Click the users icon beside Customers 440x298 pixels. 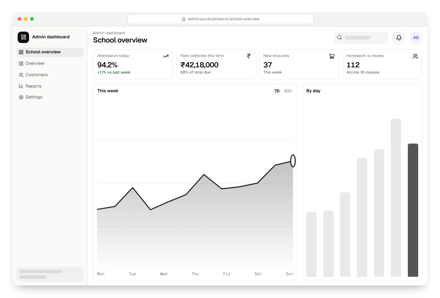click(21, 75)
